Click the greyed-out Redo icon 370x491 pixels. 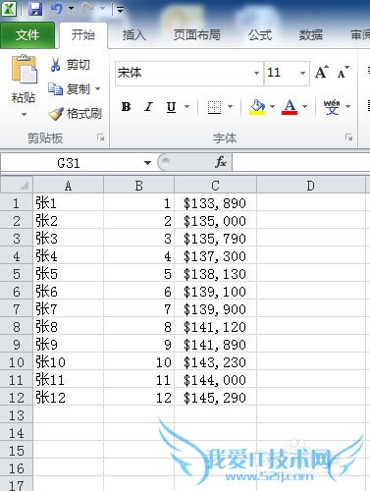pyautogui.click(x=87, y=9)
